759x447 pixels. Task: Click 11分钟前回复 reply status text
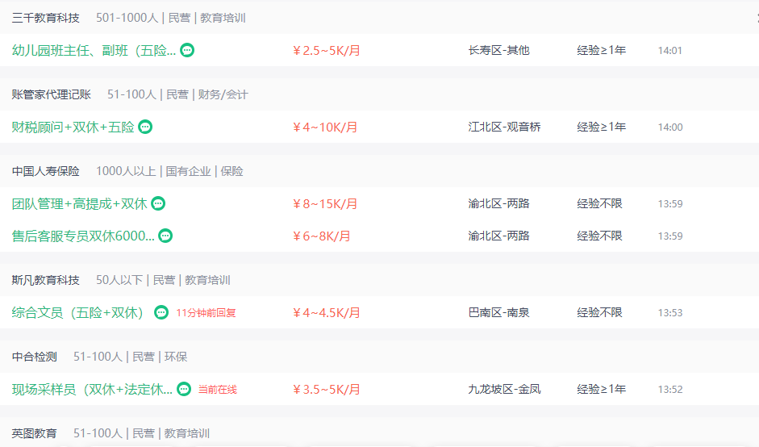click(x=206, y=313)
